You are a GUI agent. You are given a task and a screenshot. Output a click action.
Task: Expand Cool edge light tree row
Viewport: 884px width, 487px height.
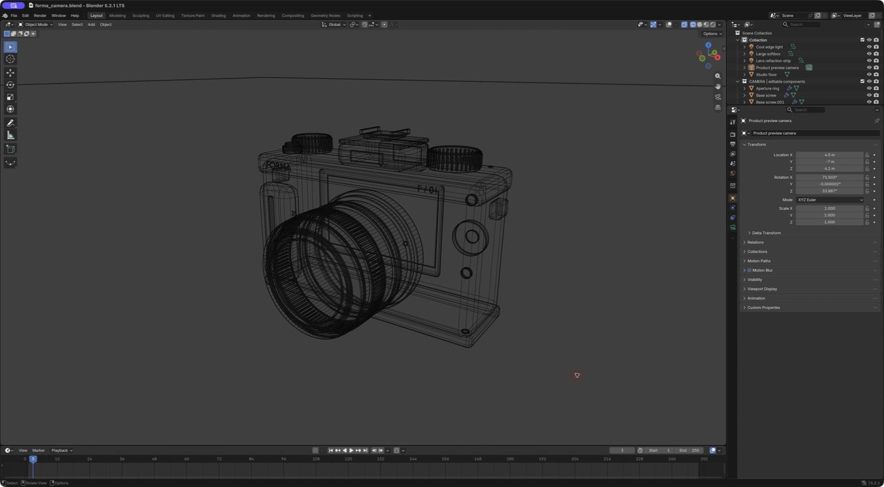(745, 47)
